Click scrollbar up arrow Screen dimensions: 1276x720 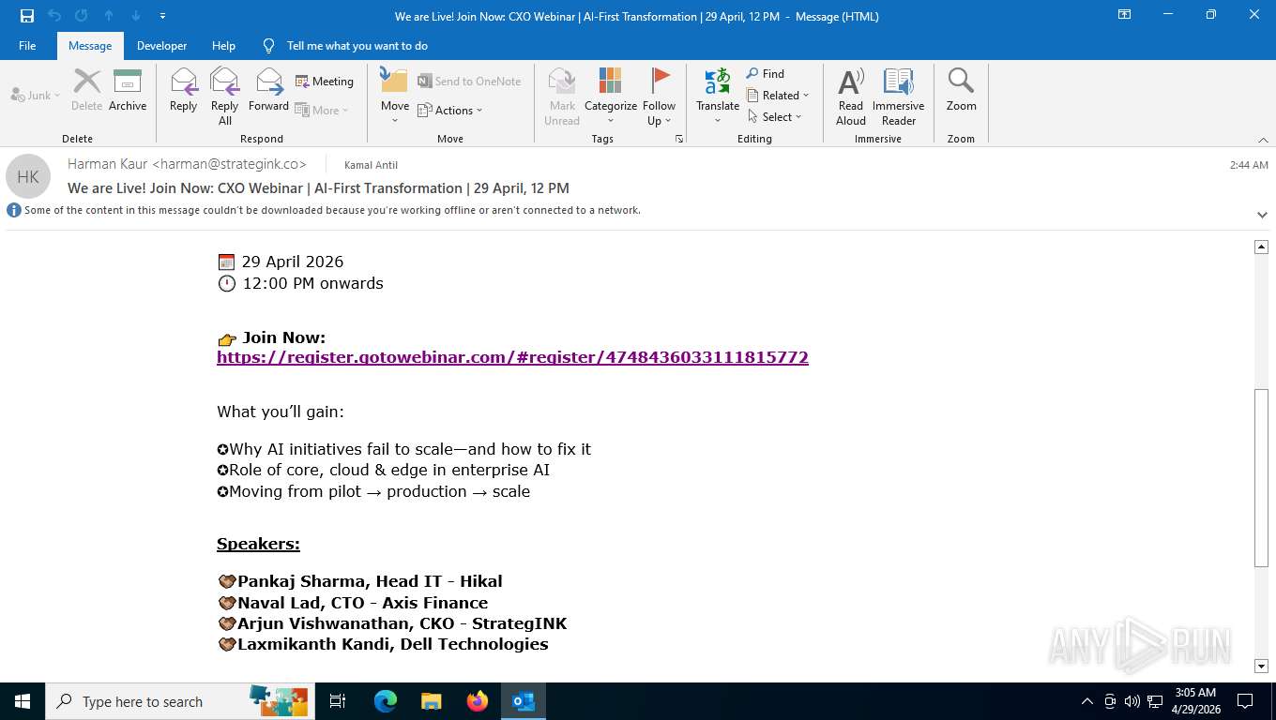[x=1261, y=247]
